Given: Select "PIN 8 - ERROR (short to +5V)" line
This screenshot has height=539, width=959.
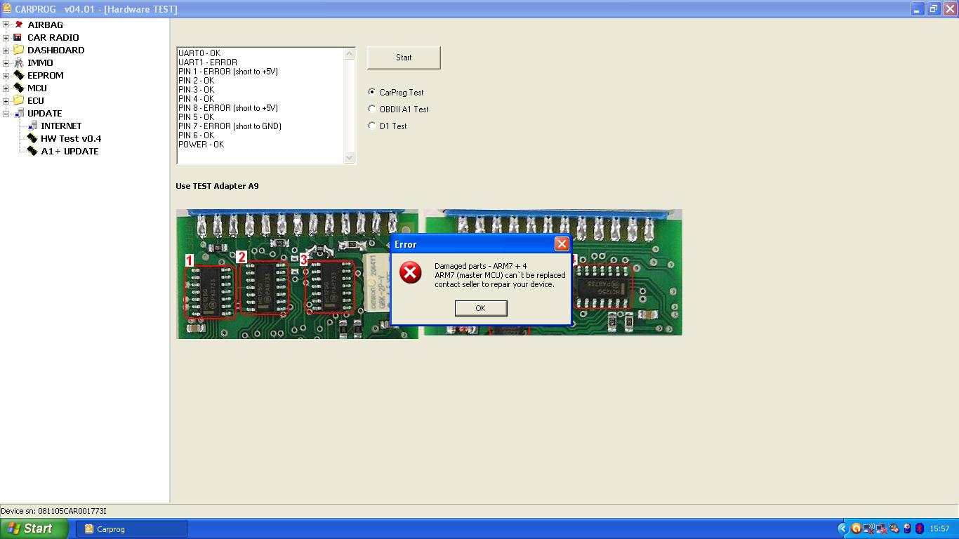Looking at the screenshot, I should [x=228, y=108].
